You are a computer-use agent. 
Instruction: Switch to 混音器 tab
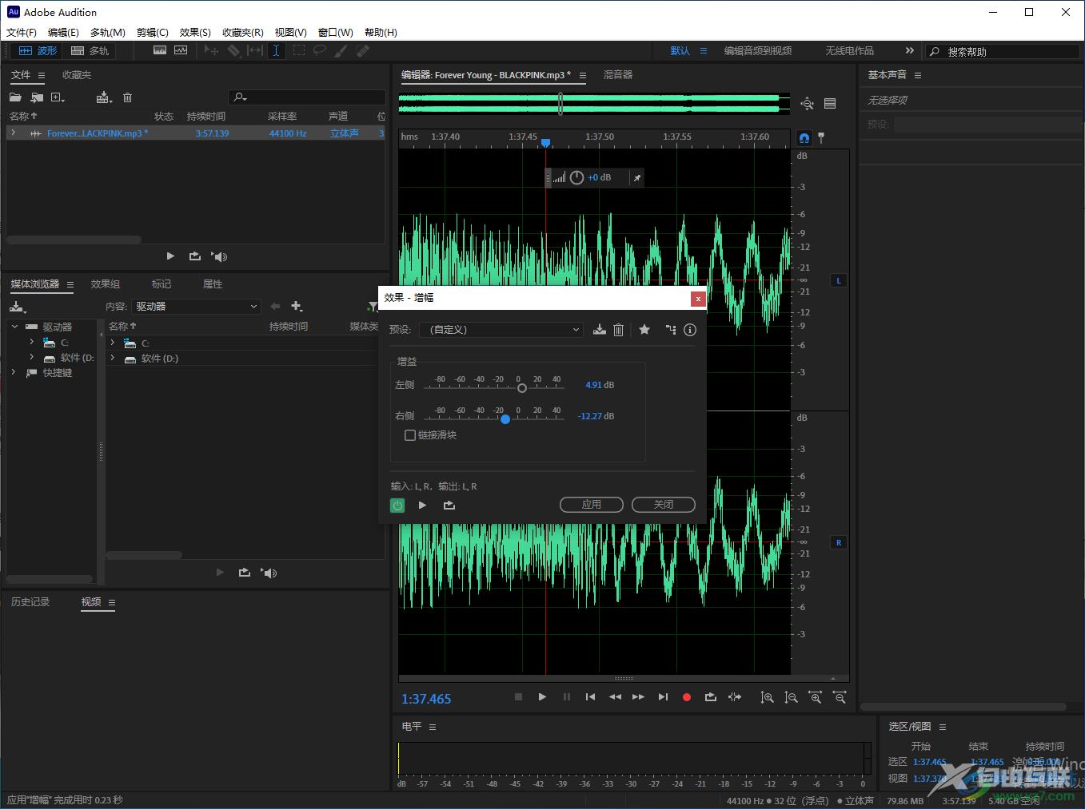pyautogui.click(x=617, y=74)
